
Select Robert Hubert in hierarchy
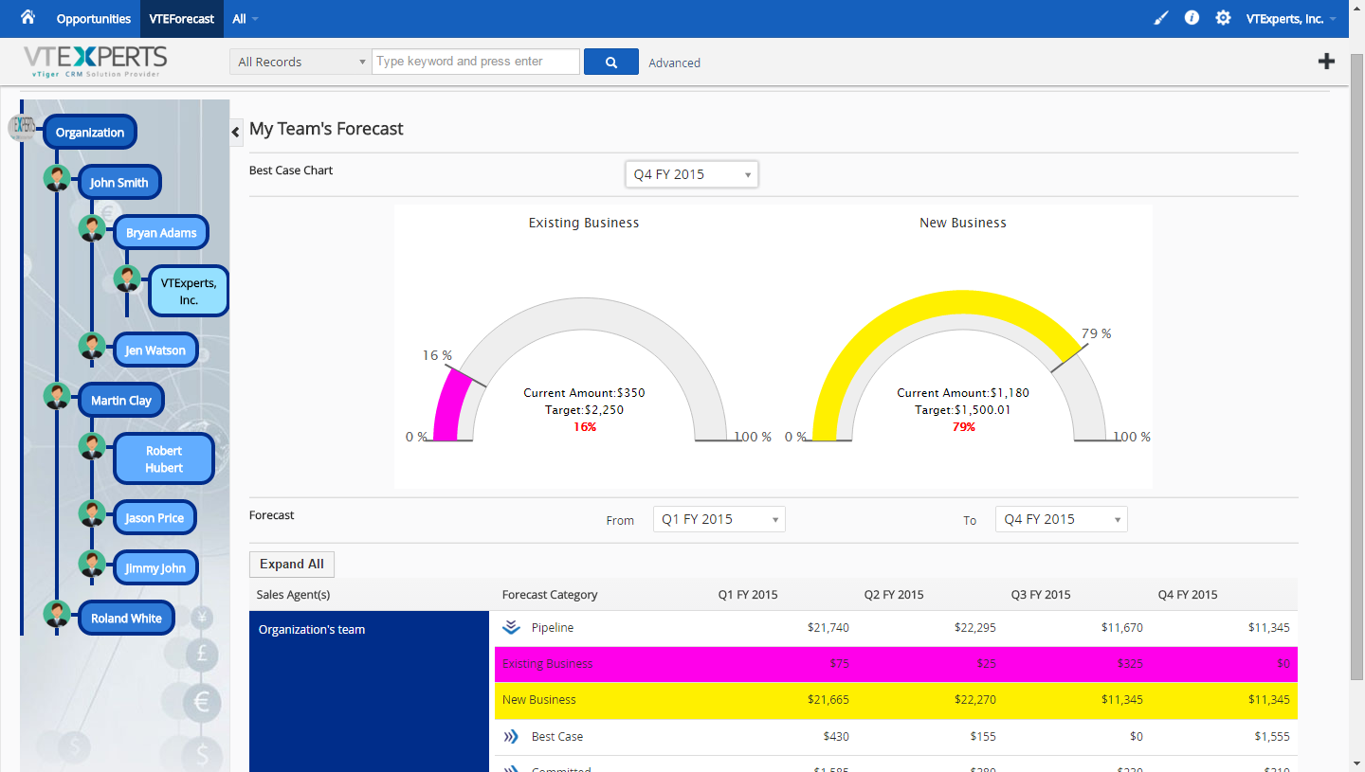coord(164,459)
